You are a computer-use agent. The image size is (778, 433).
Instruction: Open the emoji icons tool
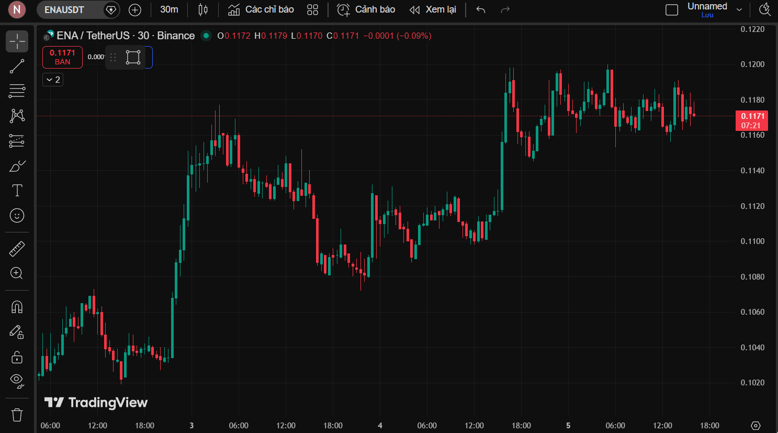17,216
